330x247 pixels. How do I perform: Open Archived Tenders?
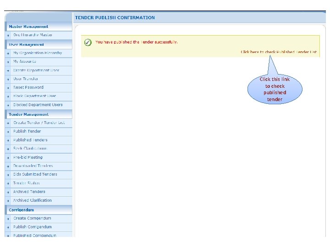tap(29, 192)
